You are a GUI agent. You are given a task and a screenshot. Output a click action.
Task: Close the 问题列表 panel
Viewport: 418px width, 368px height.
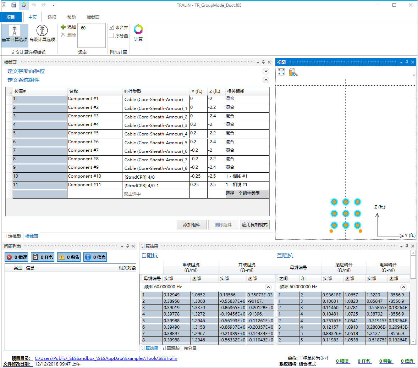(x=133, y=246)
